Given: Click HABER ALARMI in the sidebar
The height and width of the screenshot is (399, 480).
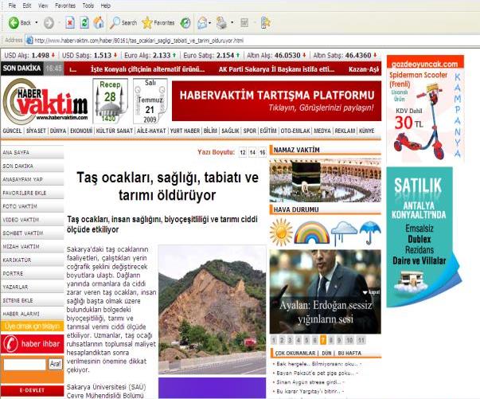Looking at the screenshot, I should (32, 314).
